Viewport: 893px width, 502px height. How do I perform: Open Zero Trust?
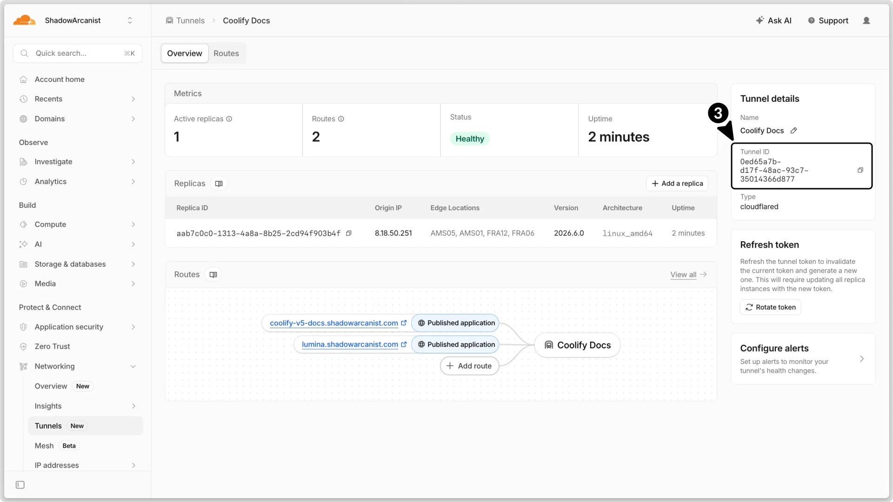52,347
